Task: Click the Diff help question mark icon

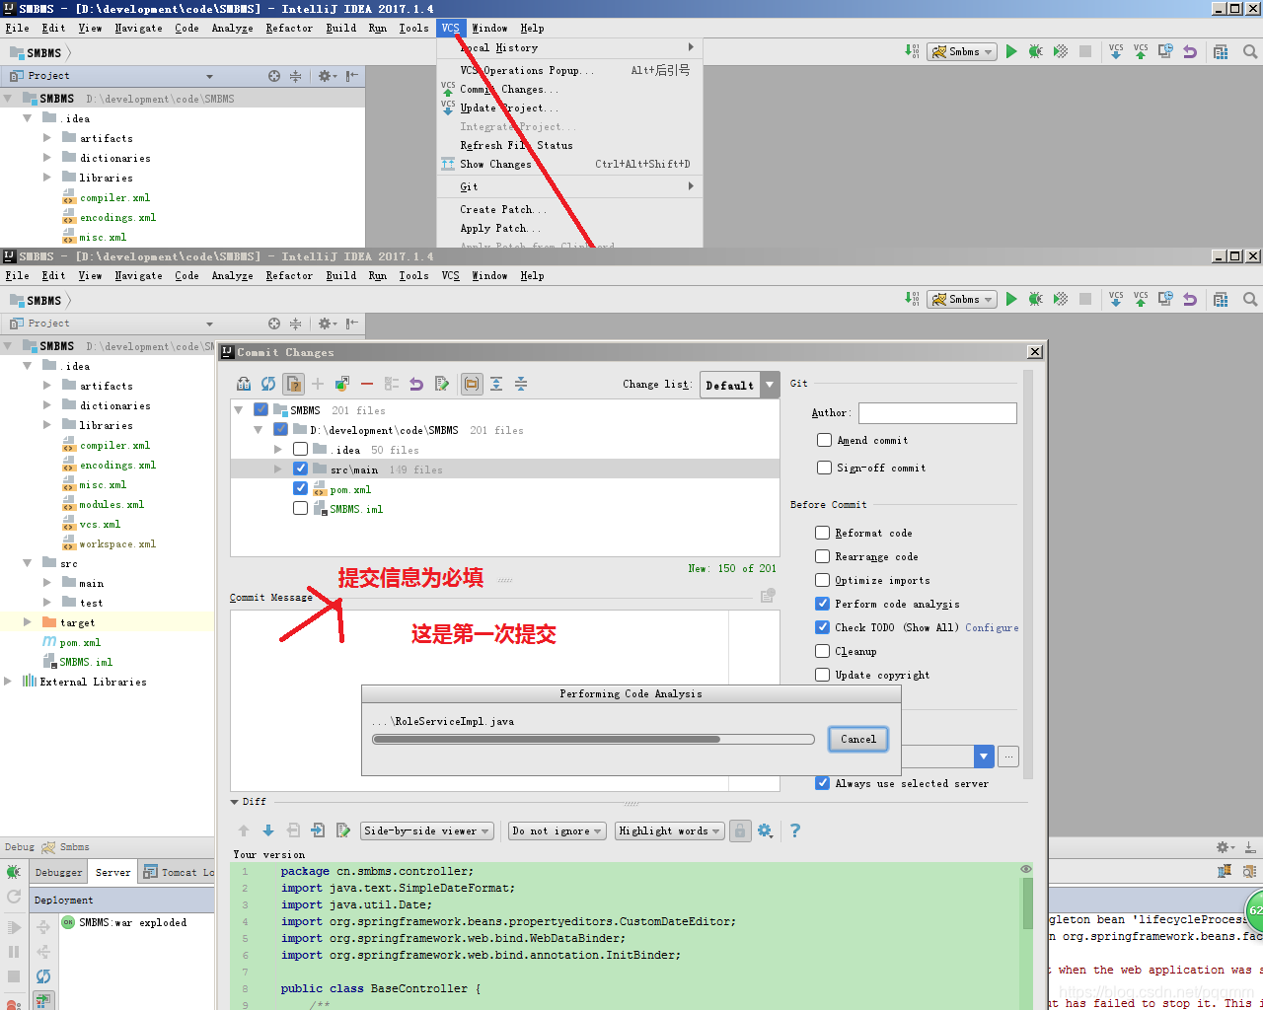Action: 795,830
